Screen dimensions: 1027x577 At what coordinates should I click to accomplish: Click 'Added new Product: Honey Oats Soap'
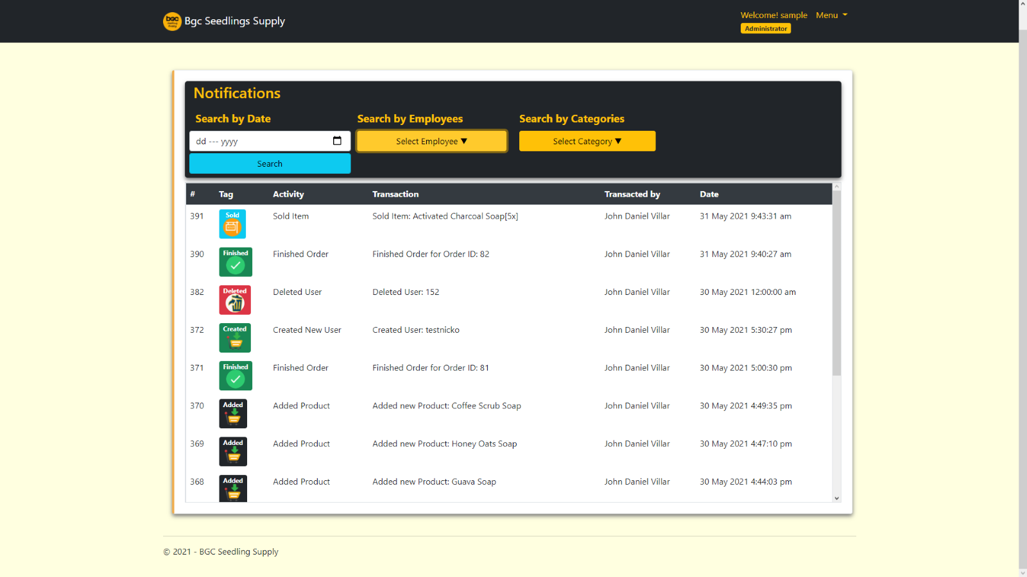point(445,443)
